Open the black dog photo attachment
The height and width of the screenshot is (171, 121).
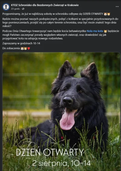[x=61, y=111]
